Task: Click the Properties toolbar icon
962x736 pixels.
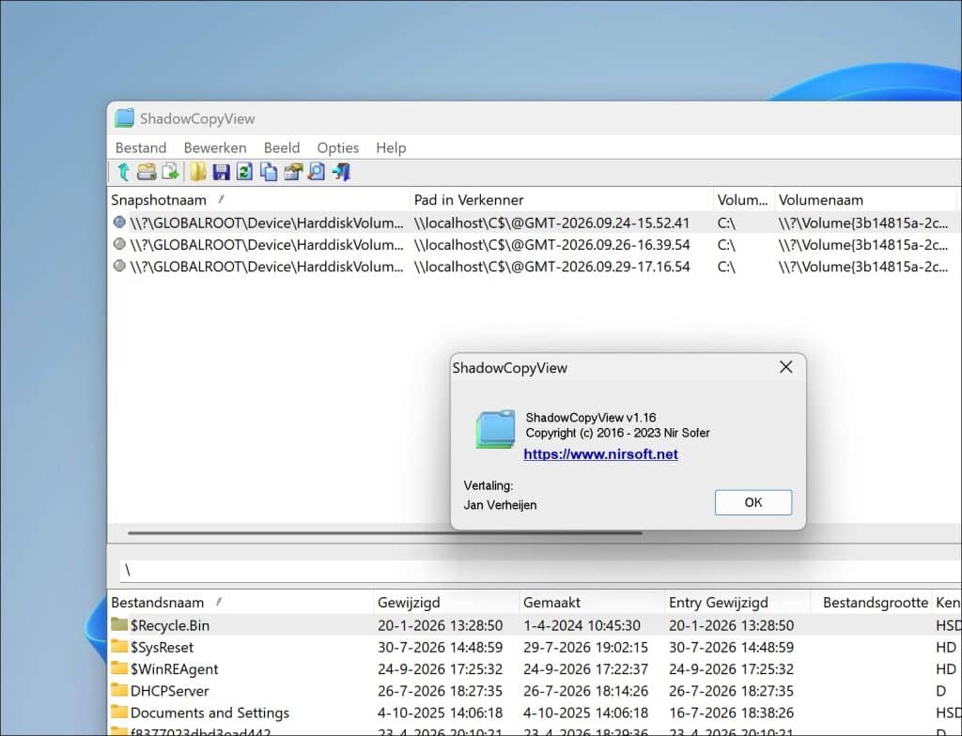Action: click(293, 172)
